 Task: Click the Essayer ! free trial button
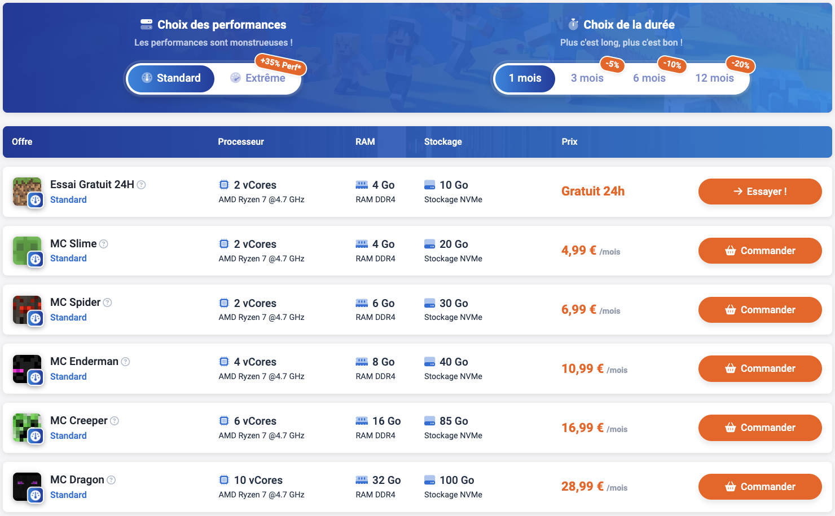click(x=760, y=192)
